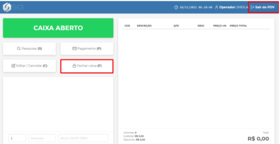Click the R$ 0,00 total amount
The image size is (280, 144).
(x=258, y=139)
